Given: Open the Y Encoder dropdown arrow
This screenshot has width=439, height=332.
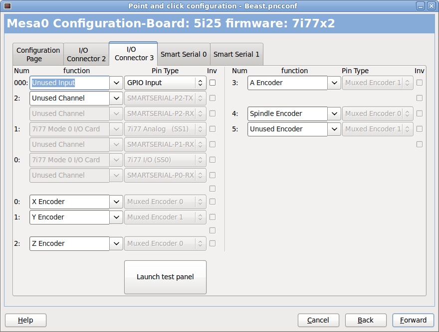Looking at the screenshot, I should [x=116, y=217].
